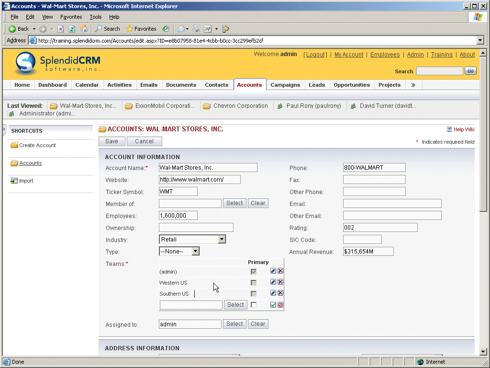Open the Industry dropdown showing Retail
The image size is (490, 368).
222,240
